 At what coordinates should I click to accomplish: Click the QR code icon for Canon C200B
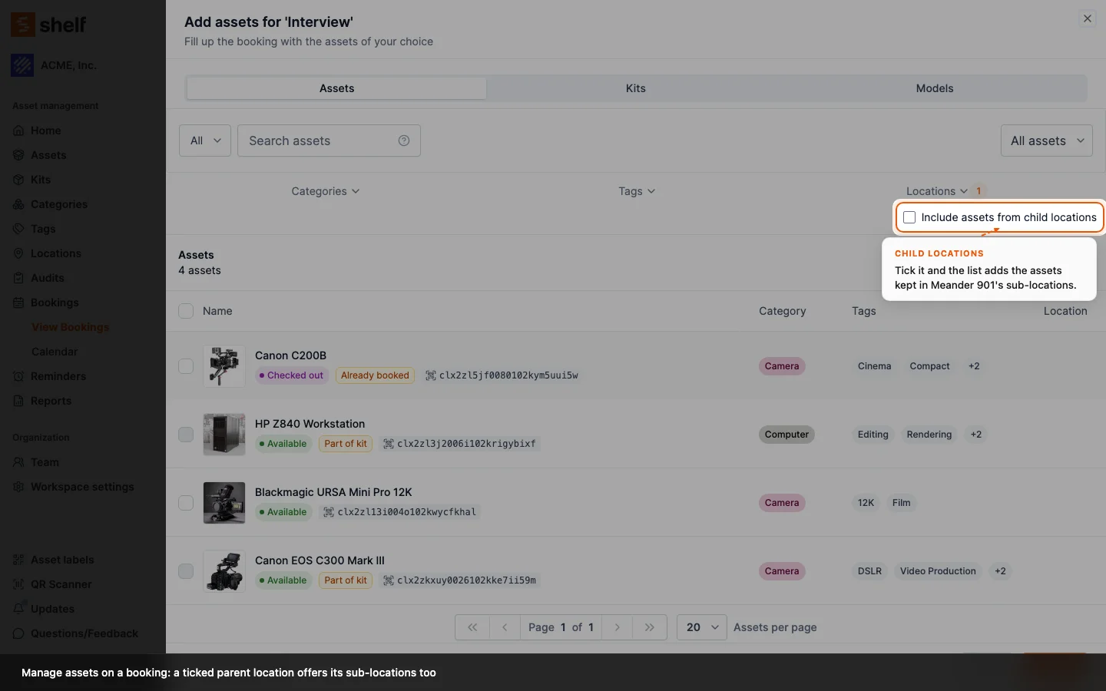click(431, 375)
